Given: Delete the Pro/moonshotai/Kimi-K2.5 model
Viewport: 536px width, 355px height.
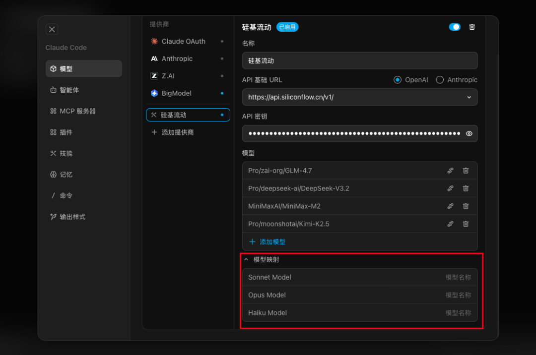Looking at the screenshot, I should (466, 224).
